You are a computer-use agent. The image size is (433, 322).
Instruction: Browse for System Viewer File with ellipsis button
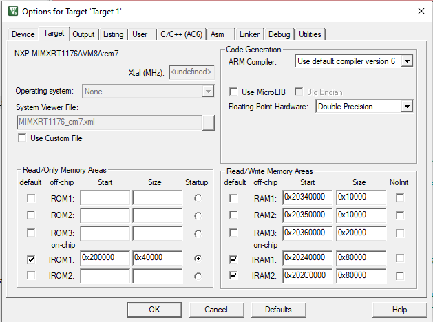tap(209, 122)
